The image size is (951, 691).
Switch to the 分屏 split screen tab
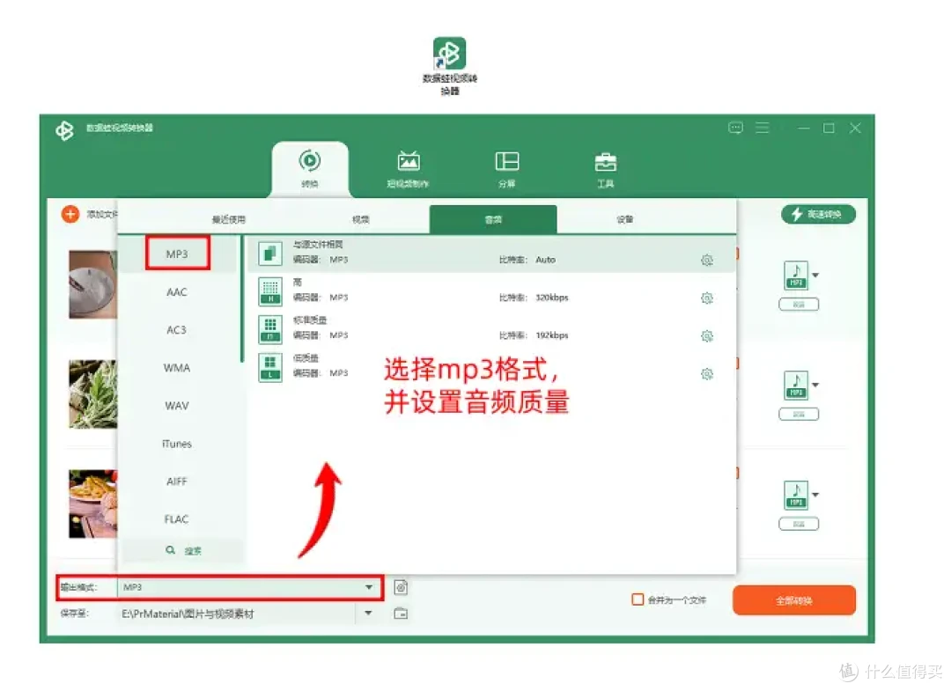(507, 169)
